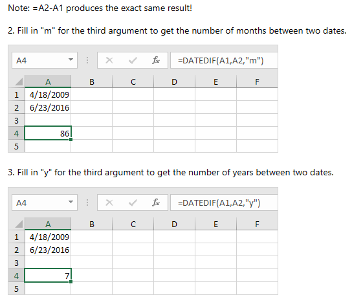Click fill handle of cell showing 7

[71, 282]
